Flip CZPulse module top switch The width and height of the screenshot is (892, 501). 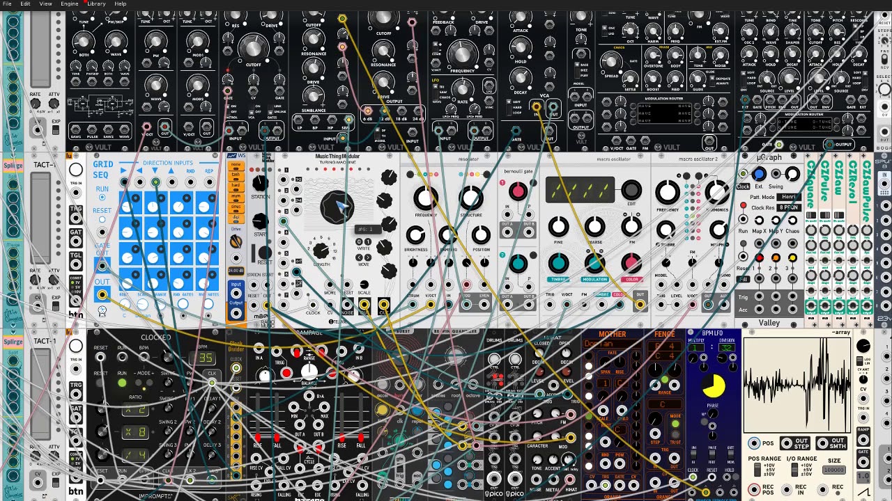point(825,215)
